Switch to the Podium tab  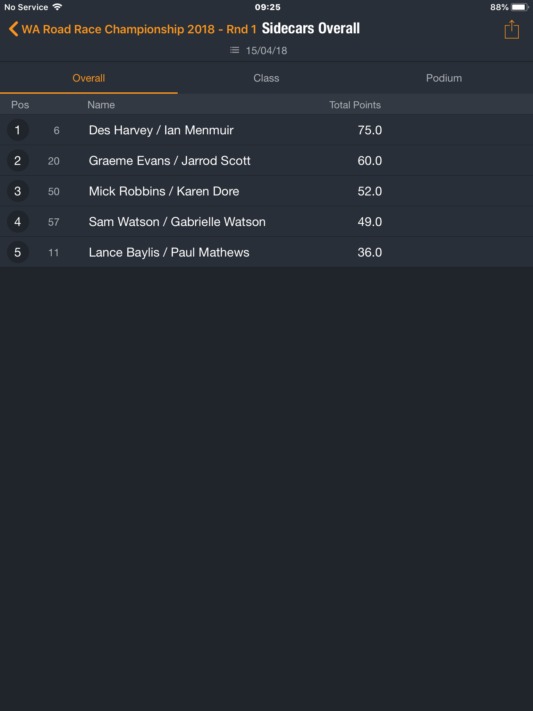(444, 78)
